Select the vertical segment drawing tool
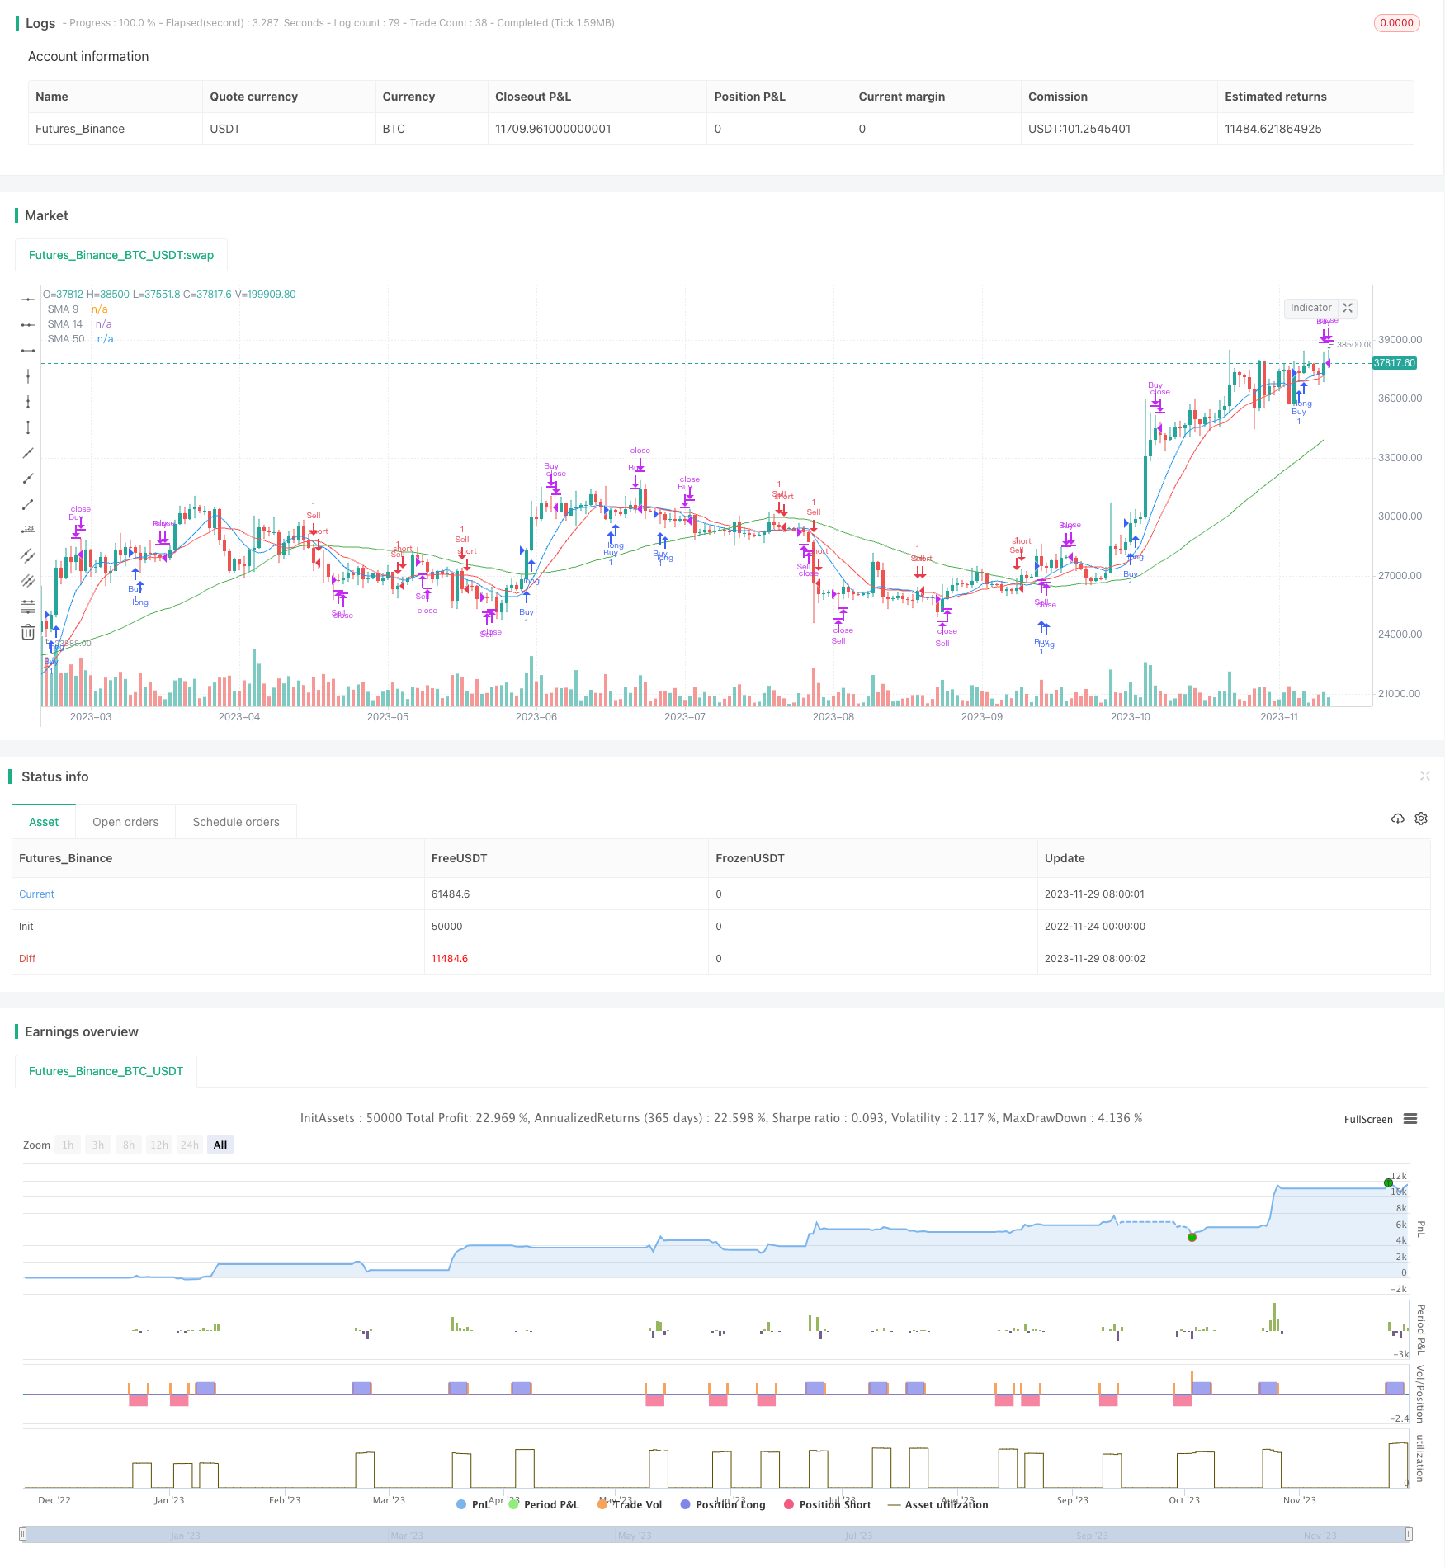The width and height of the screenshot is (1445, 1567). pos(28,427)
